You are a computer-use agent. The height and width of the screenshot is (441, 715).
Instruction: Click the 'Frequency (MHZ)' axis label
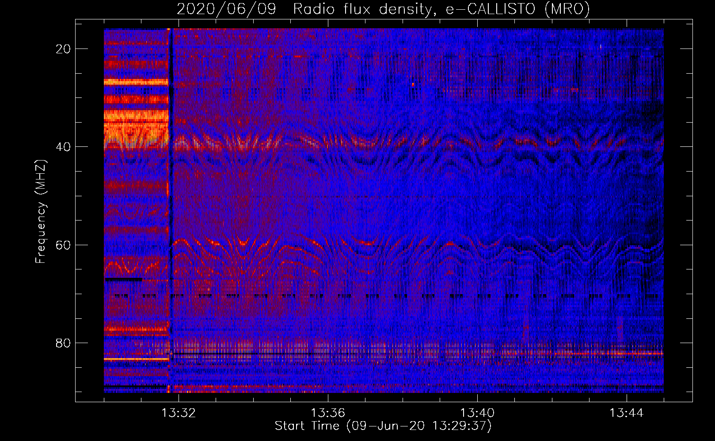click(x=41, y=211)
